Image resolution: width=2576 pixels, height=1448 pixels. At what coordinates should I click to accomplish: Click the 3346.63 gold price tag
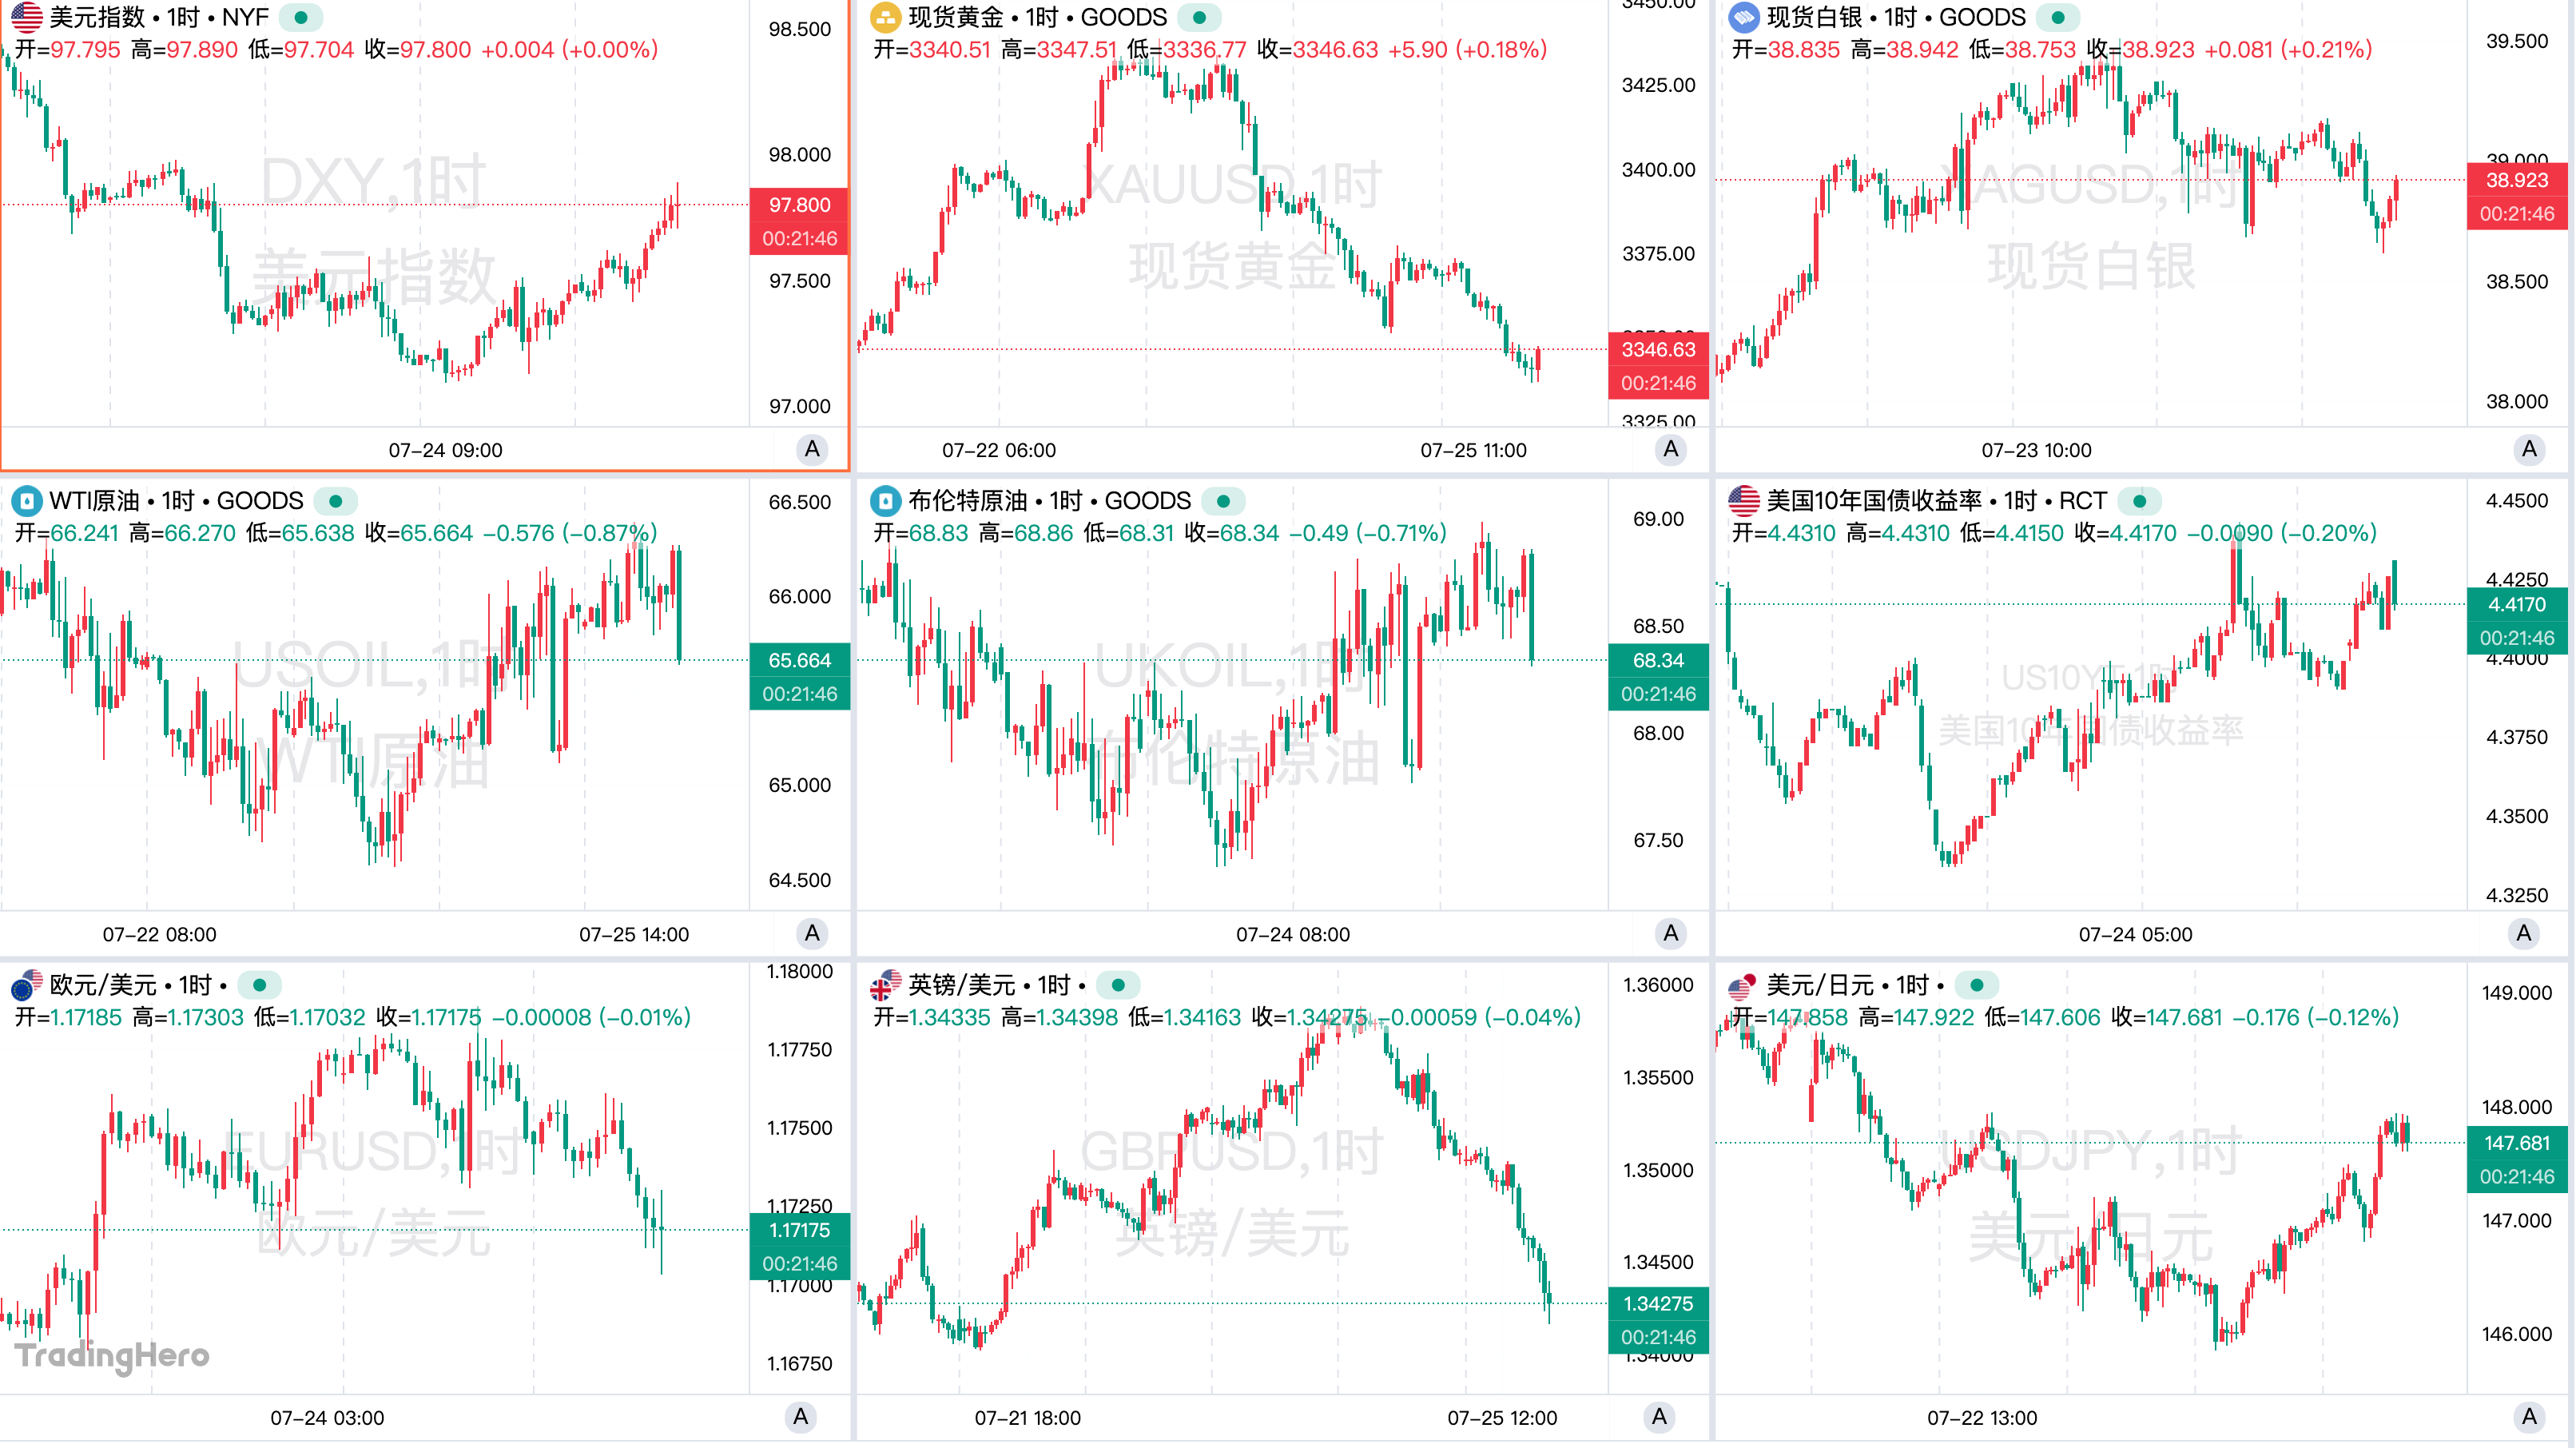pyautogui.click(x=1658, y=349)
